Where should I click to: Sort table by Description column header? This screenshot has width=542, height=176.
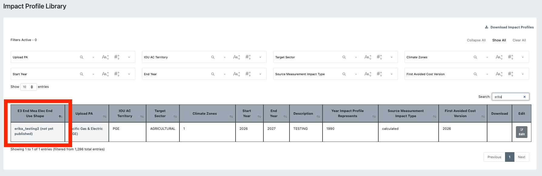(306, 114)
